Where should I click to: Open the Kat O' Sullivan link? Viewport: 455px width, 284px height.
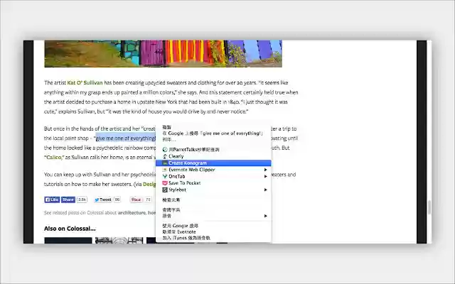pos(85,82)
